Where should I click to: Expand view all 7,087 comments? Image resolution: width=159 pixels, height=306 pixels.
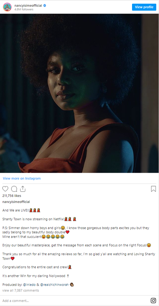coord(21,291)
